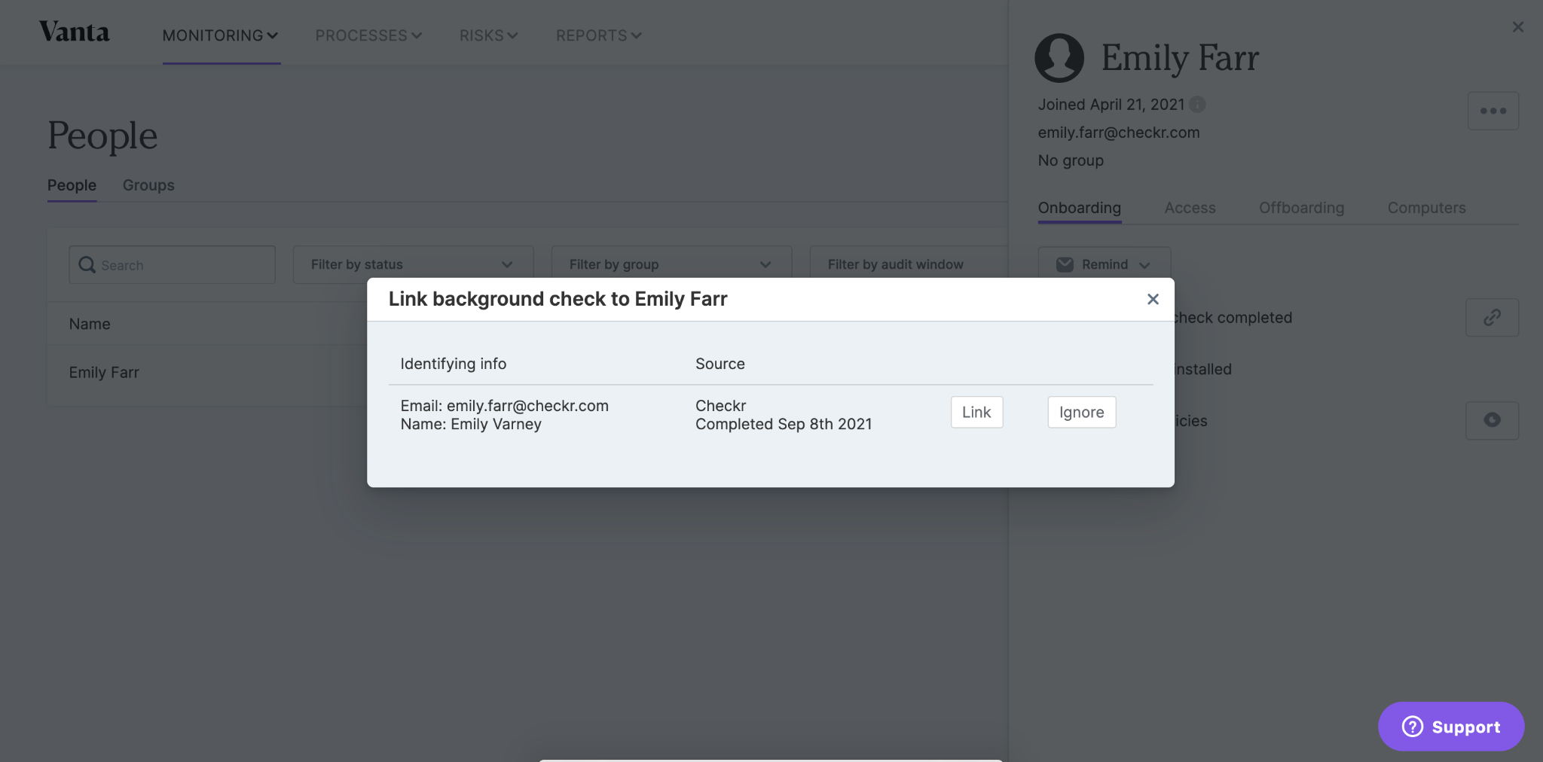
Task: Expand the PROCESSES menu
Action: [x=368, y=35]
